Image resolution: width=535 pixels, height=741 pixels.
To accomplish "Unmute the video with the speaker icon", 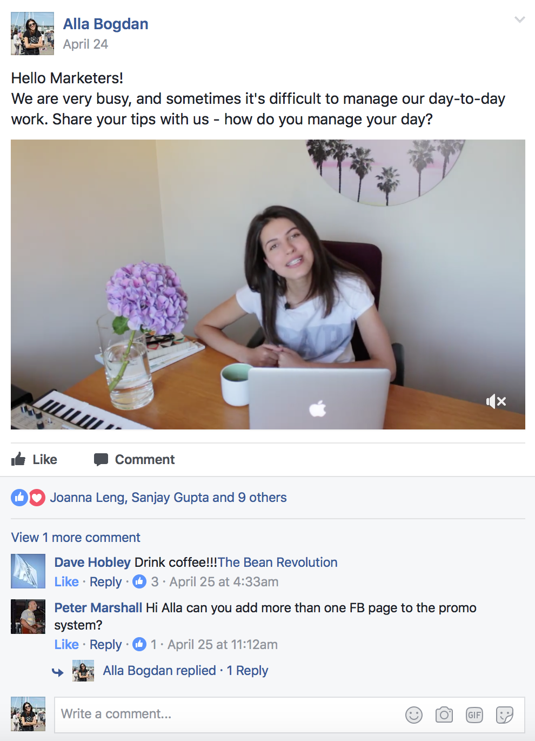I will pyautogui.click(x=496, y=401).
